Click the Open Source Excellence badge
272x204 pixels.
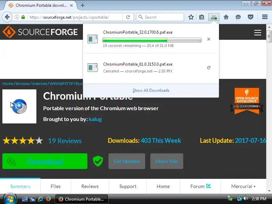click(x=247, y=101)
